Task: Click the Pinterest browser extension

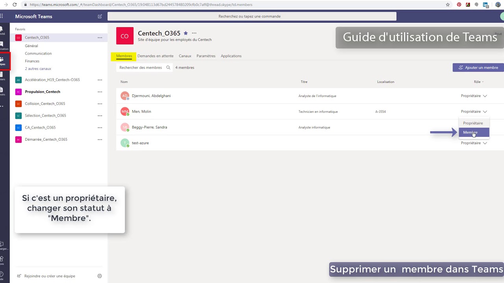Action: coord(459,5)
